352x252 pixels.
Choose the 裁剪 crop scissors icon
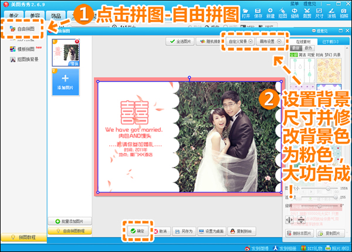coord(307,13)
